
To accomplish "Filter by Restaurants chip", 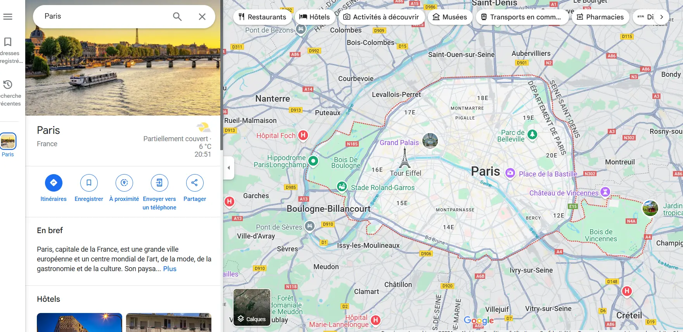I will pyautogui.click(x=262, y=17).
